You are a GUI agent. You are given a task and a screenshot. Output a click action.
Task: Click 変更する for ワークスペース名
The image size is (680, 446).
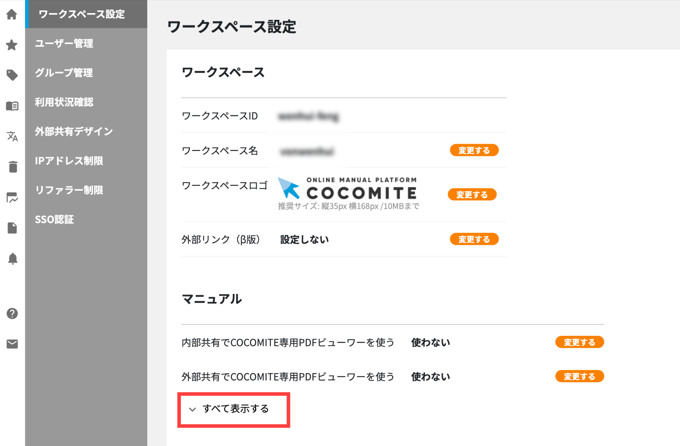[474, 150]
